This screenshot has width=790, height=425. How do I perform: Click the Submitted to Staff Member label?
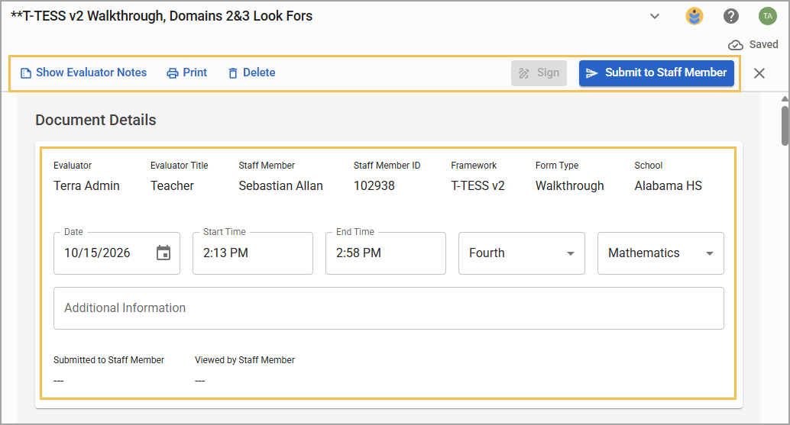(108, 360)
